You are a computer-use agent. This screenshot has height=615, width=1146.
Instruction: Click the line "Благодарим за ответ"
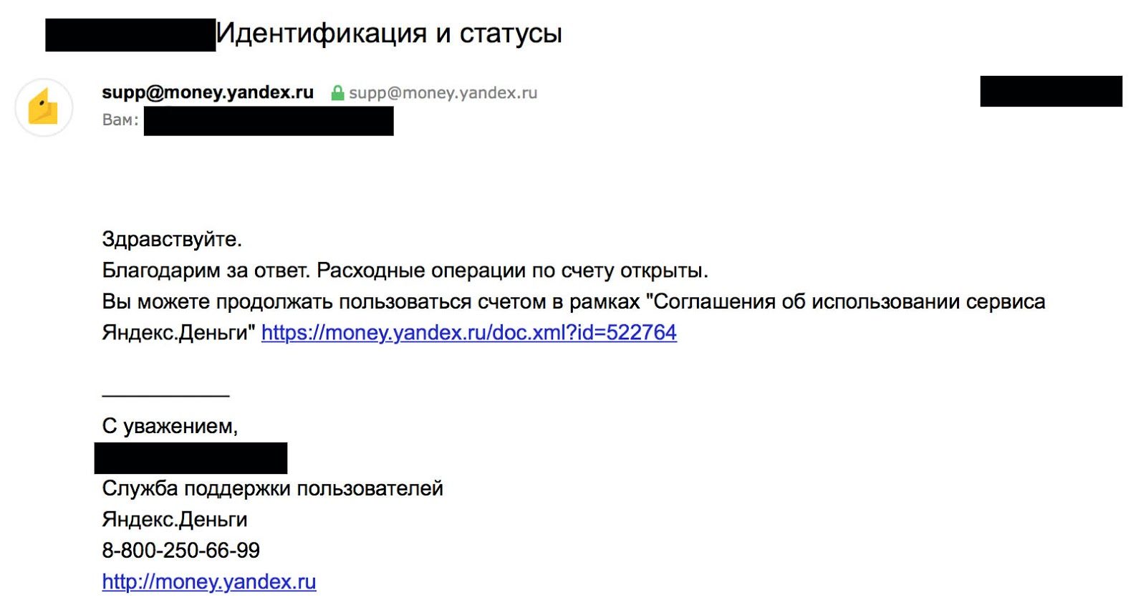click(206, 271)
